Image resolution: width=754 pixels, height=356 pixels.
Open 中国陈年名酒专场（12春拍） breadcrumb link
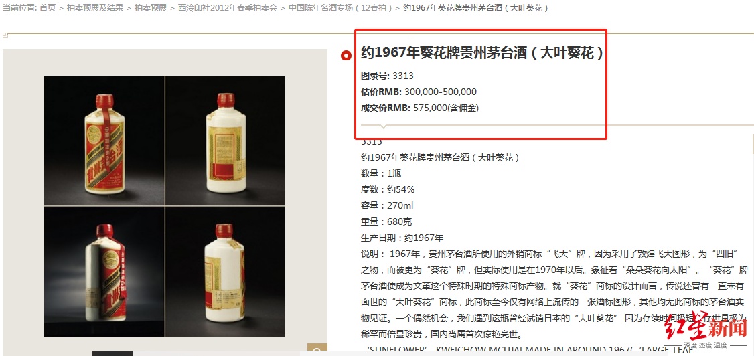(340, 7)
